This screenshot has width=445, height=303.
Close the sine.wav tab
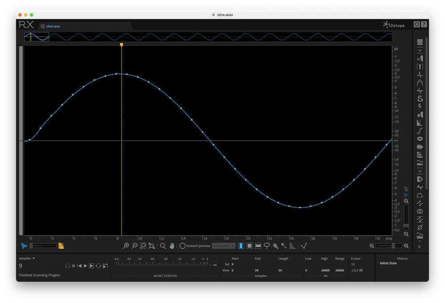pos(43,26)
